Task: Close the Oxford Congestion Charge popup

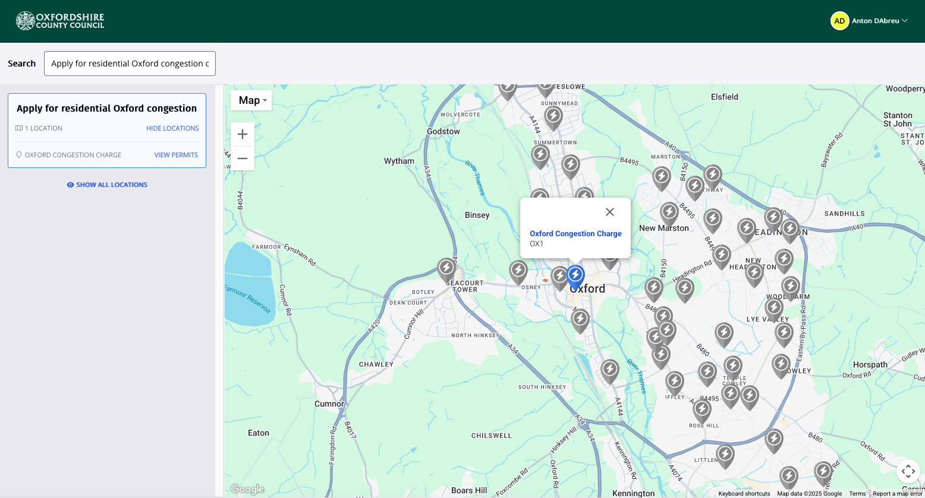Action: (609, 212)
